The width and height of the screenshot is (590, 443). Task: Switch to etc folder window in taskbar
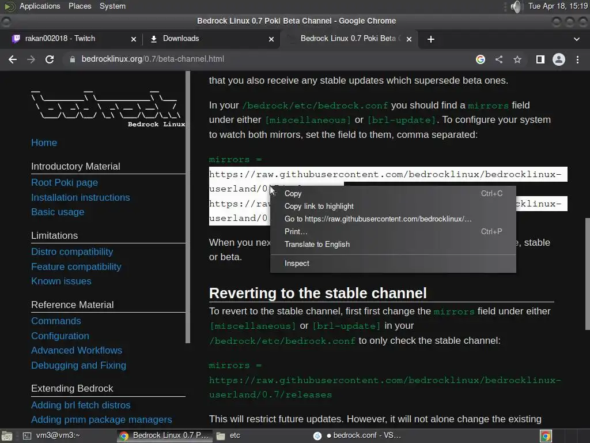pos(229,436)
